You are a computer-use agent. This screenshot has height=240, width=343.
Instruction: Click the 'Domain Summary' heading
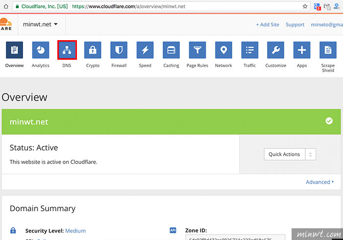click(x=43, y=209)
